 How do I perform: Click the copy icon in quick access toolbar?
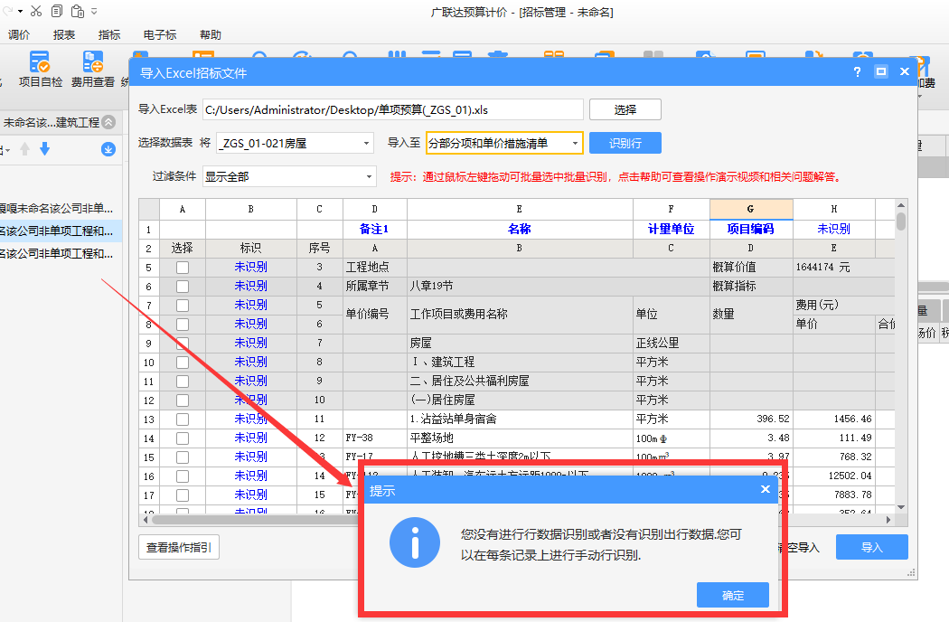[57, 11]
